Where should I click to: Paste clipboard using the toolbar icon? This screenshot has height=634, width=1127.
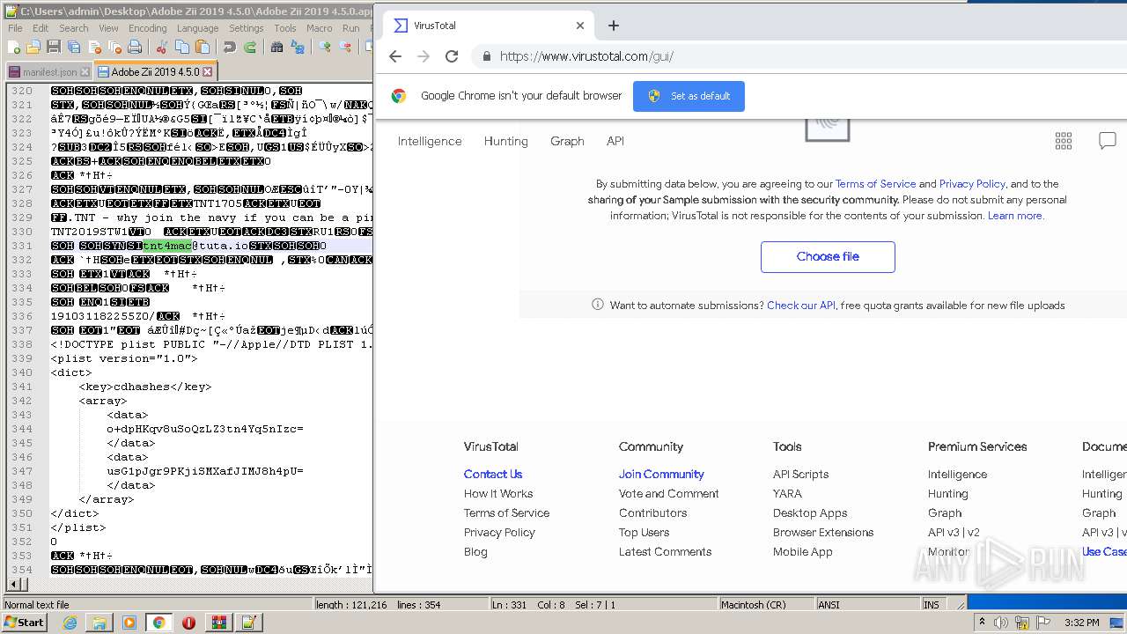point(203,47)
